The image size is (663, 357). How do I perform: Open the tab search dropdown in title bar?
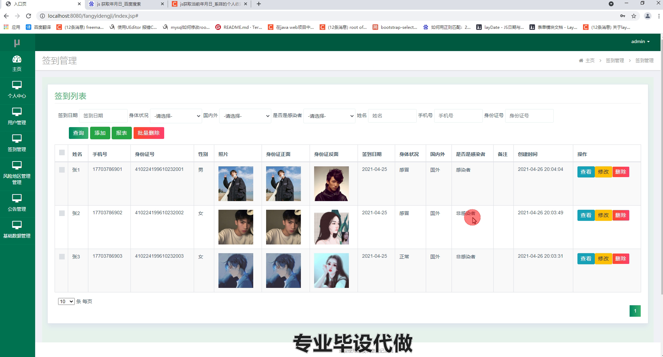pos(611,4)
